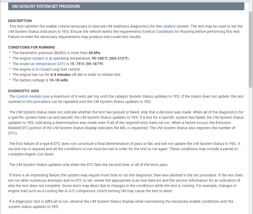Open the 'catalyst' link in the description

[x=169, y=26]
